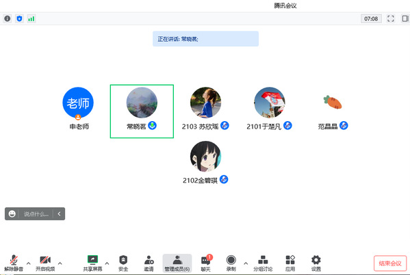This screenshot has height=275, width=410.
Task: Open the Share Screen (共享屏幕) tool
Action: tap(92, 263)
